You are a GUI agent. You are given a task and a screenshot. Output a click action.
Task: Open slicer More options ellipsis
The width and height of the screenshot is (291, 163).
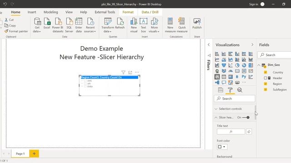point(137,72)
